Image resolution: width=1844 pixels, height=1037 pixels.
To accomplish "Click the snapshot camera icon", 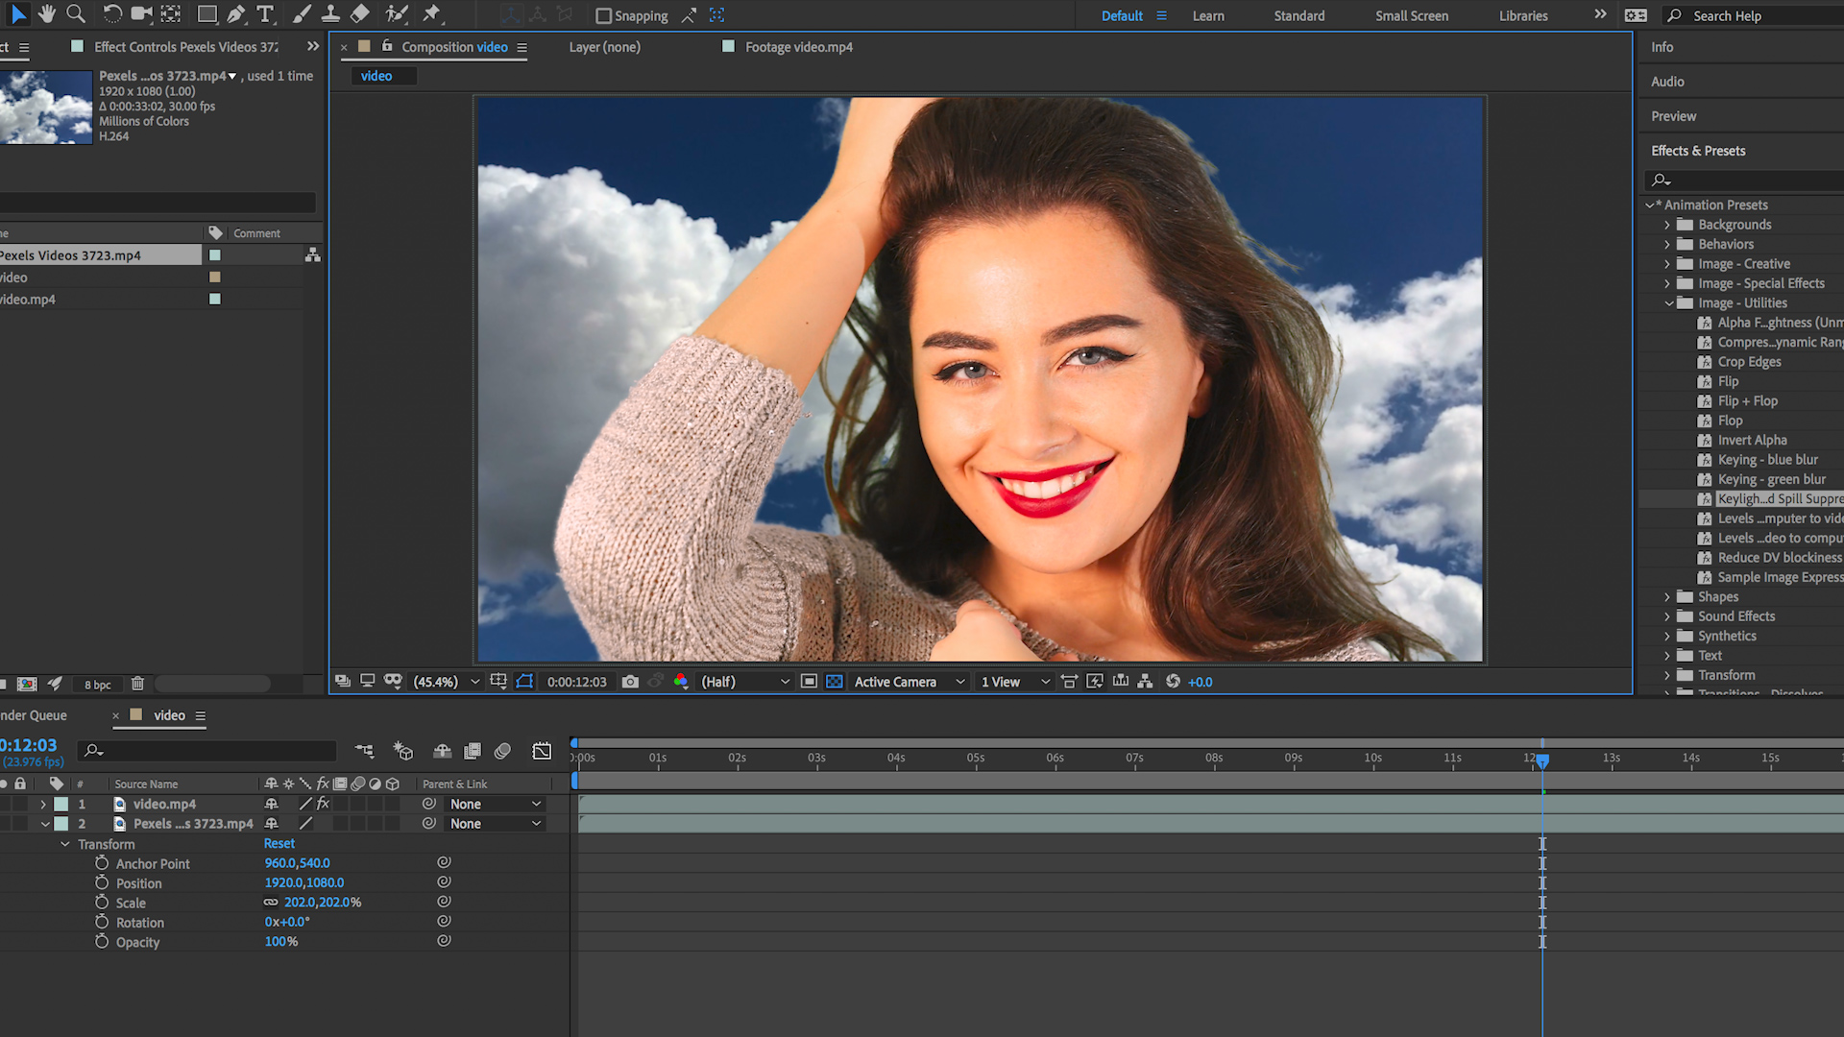I will tap(630, 682).
